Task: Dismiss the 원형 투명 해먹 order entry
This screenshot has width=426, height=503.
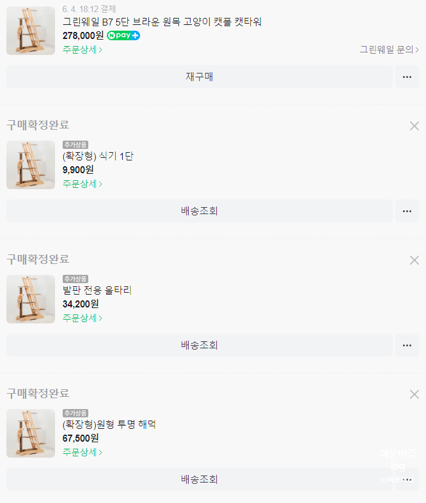Action: (414, 394)
